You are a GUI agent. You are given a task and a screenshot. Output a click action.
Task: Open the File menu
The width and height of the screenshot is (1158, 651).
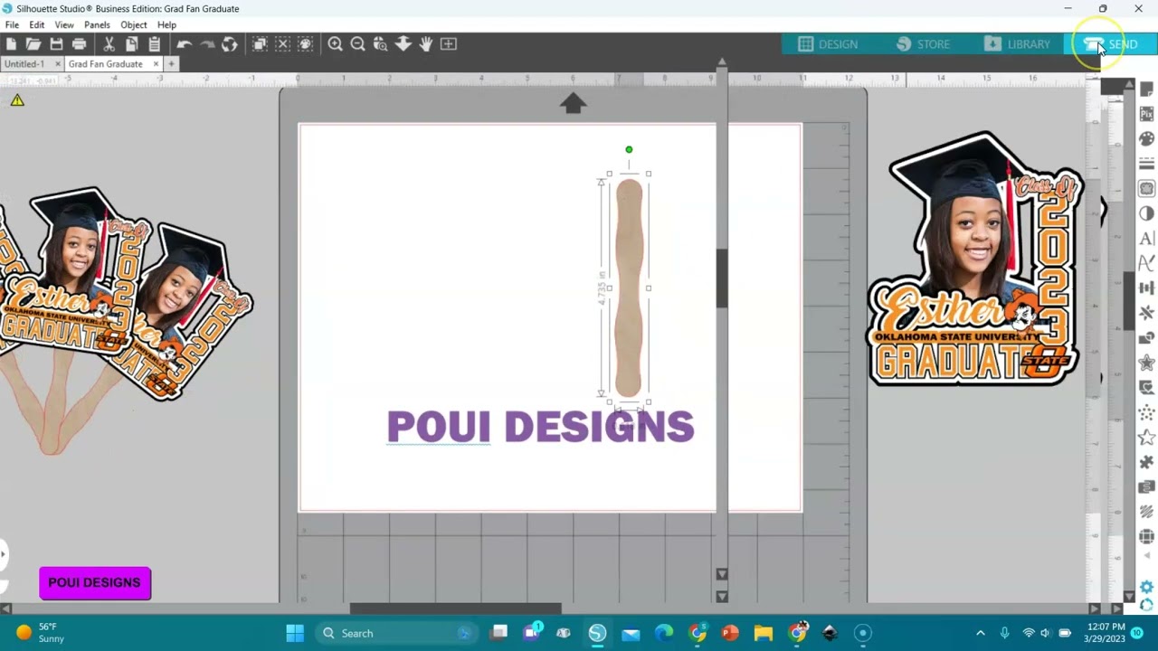point(12,24)
